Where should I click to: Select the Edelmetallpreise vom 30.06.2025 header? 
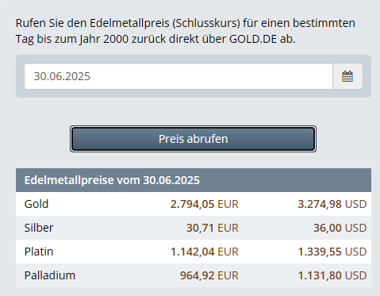194,180
